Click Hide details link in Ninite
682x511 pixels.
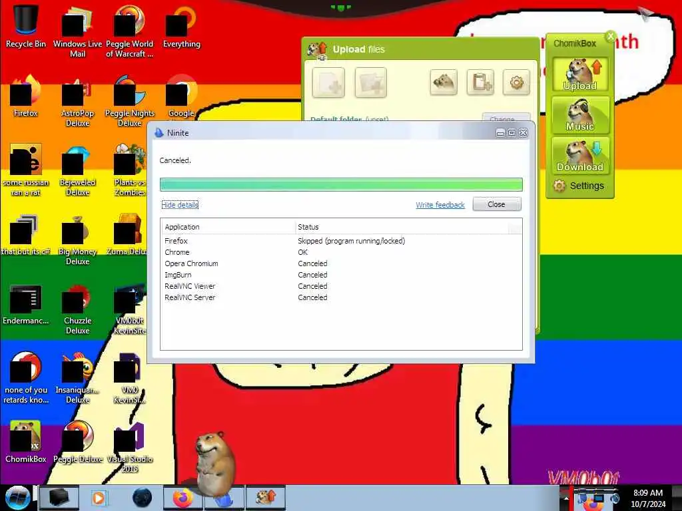click(x=180, y=205)
